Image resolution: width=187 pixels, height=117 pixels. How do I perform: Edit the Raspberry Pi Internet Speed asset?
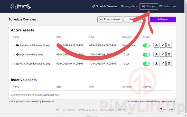click(x=163, y=45)
